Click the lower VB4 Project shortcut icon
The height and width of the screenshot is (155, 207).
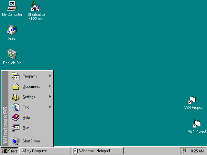pyautogui.click(x=197, y=124)
